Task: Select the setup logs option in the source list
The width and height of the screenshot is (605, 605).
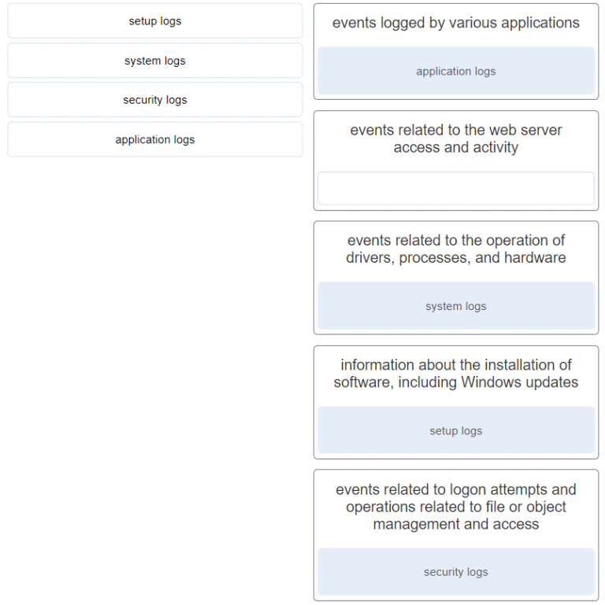Action: [x=154, y=21]
